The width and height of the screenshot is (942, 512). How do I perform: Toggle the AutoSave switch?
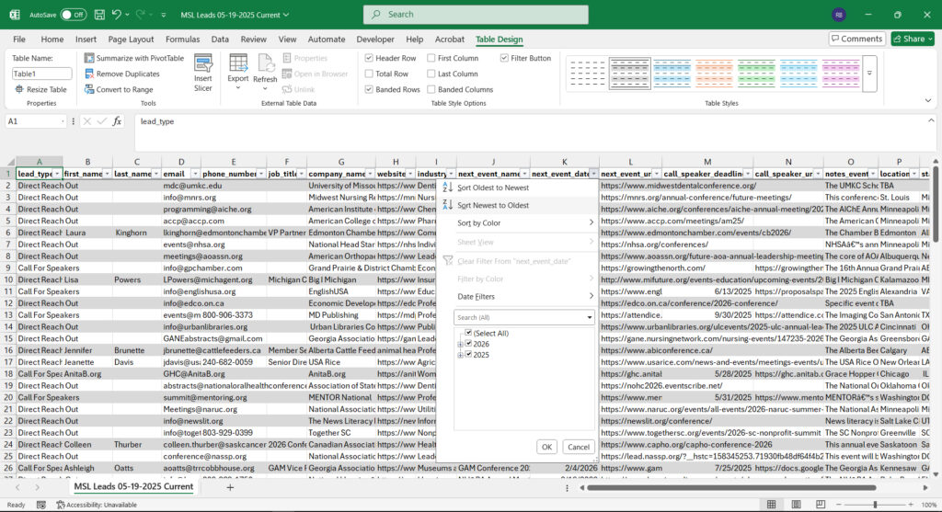coord(73,15)
